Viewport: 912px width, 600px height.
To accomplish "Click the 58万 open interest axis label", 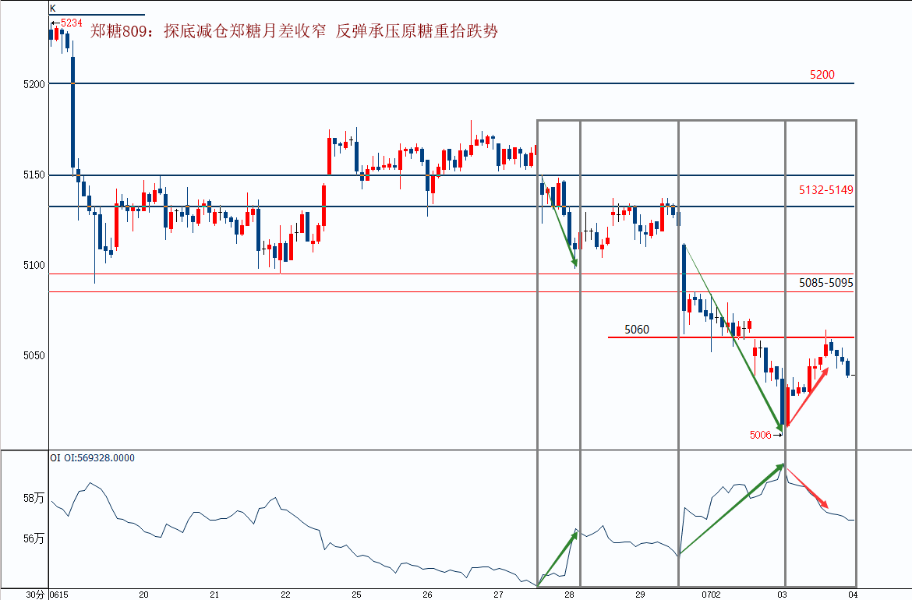I will point(34,498).
